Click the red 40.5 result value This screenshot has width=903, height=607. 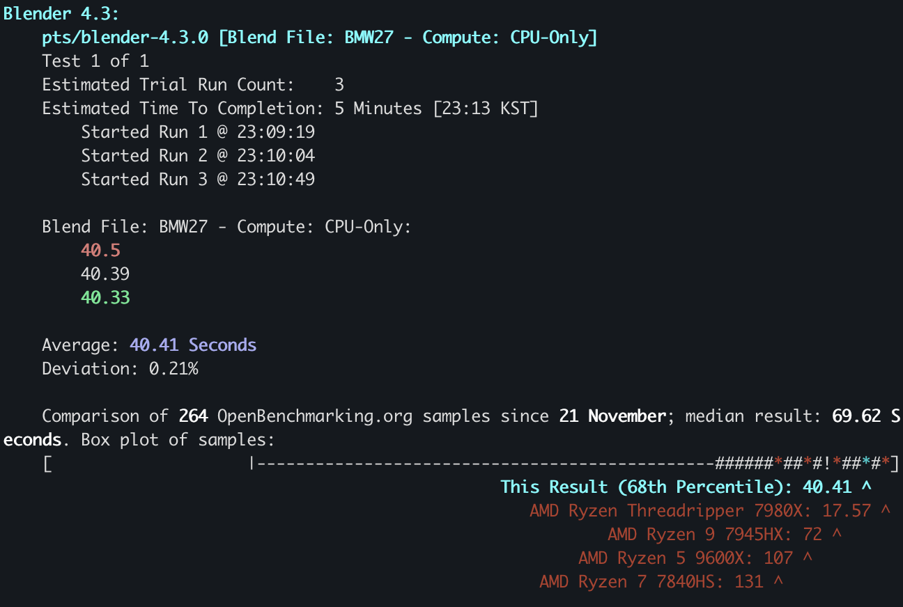point(100,251)
